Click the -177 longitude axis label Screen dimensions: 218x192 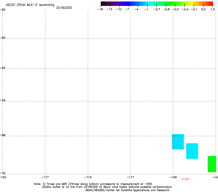(45, 177)
